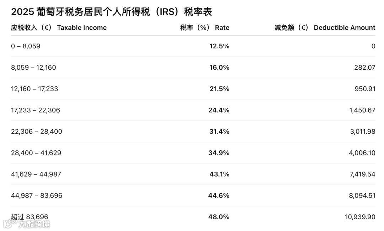
Task: Select the 21.5% rate cell
Action: click(x=219, y=89)
